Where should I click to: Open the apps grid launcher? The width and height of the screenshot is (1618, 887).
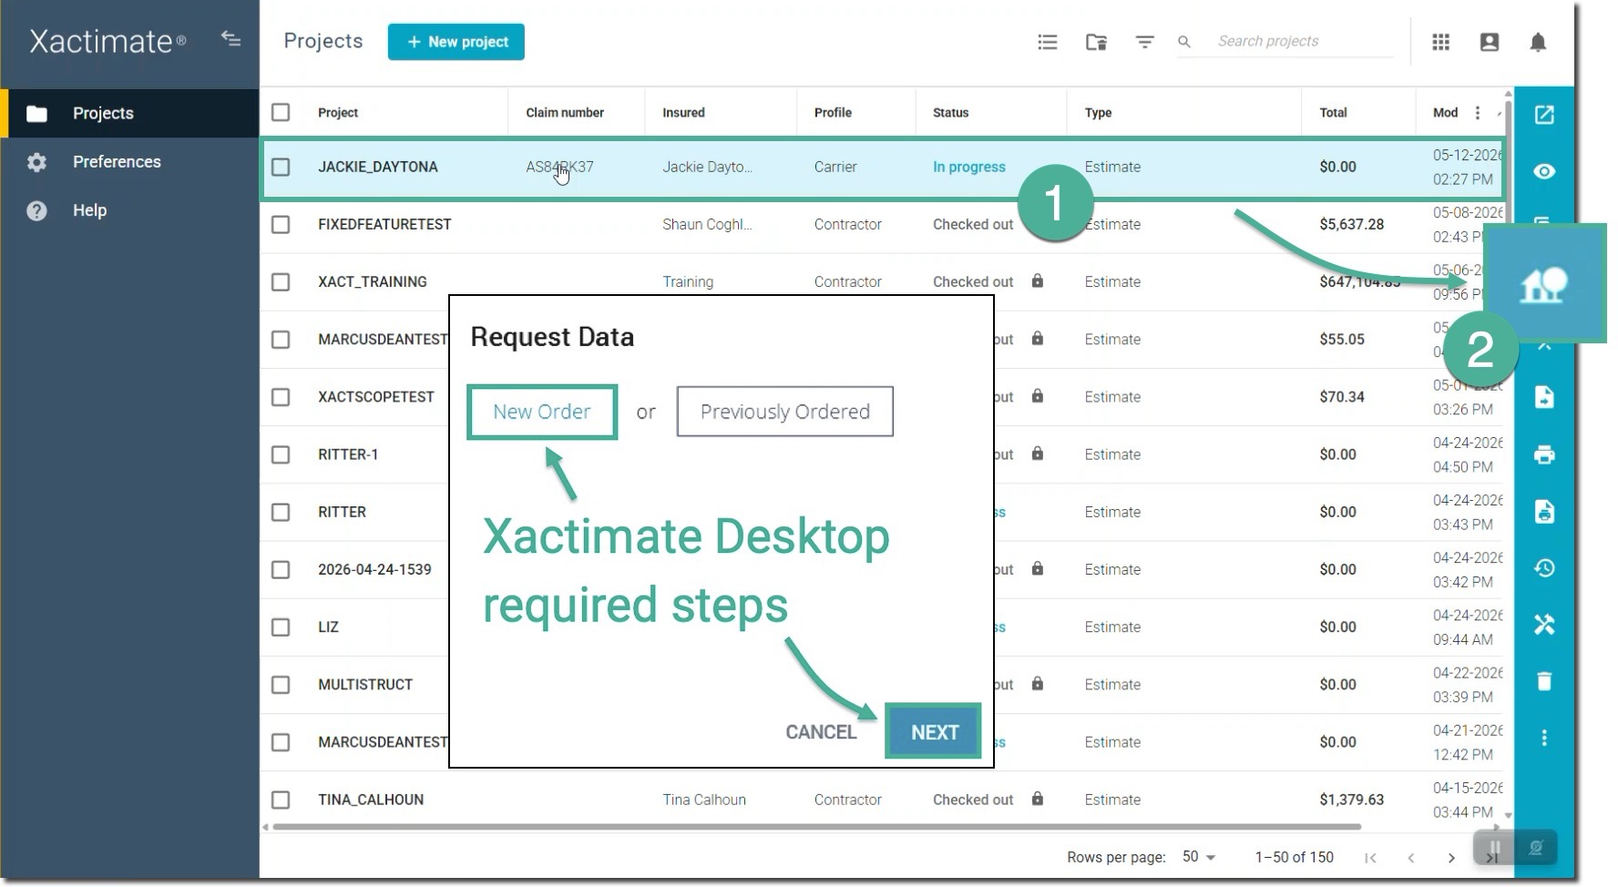[x=1440, y=42]
